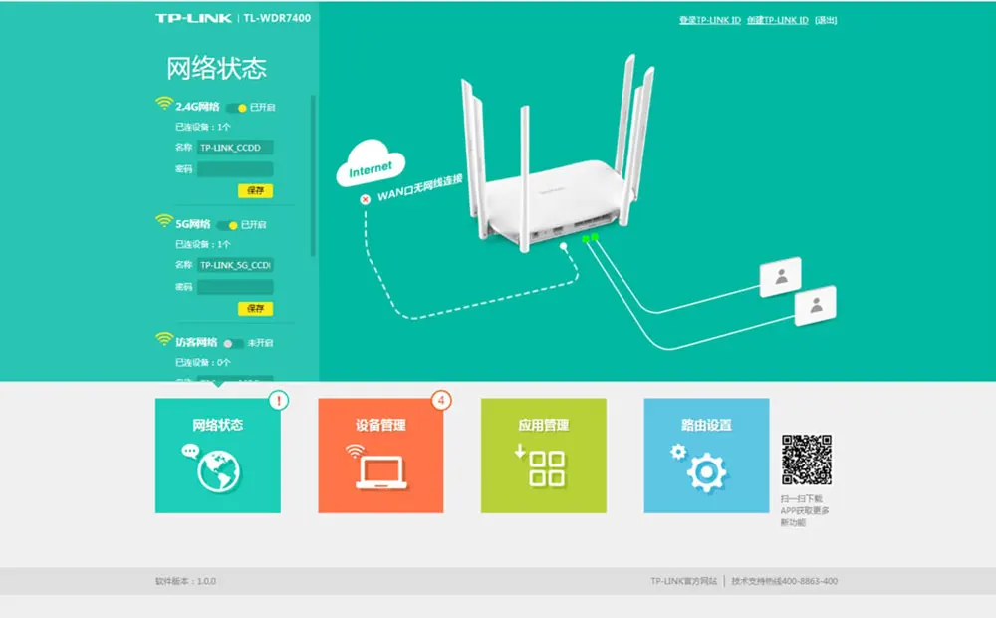Click the 2.4G network name field TP-LINK_CCDD

(x=235, y=148)
